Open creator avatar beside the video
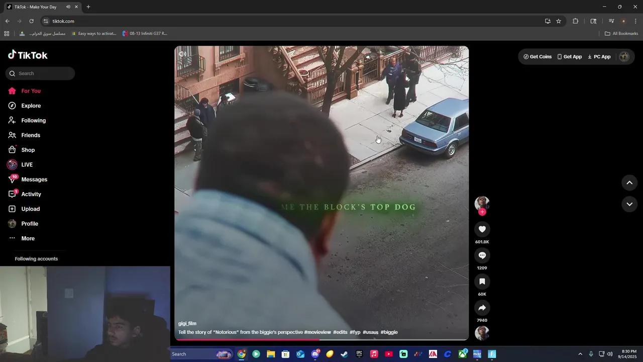 pos(482,203)
